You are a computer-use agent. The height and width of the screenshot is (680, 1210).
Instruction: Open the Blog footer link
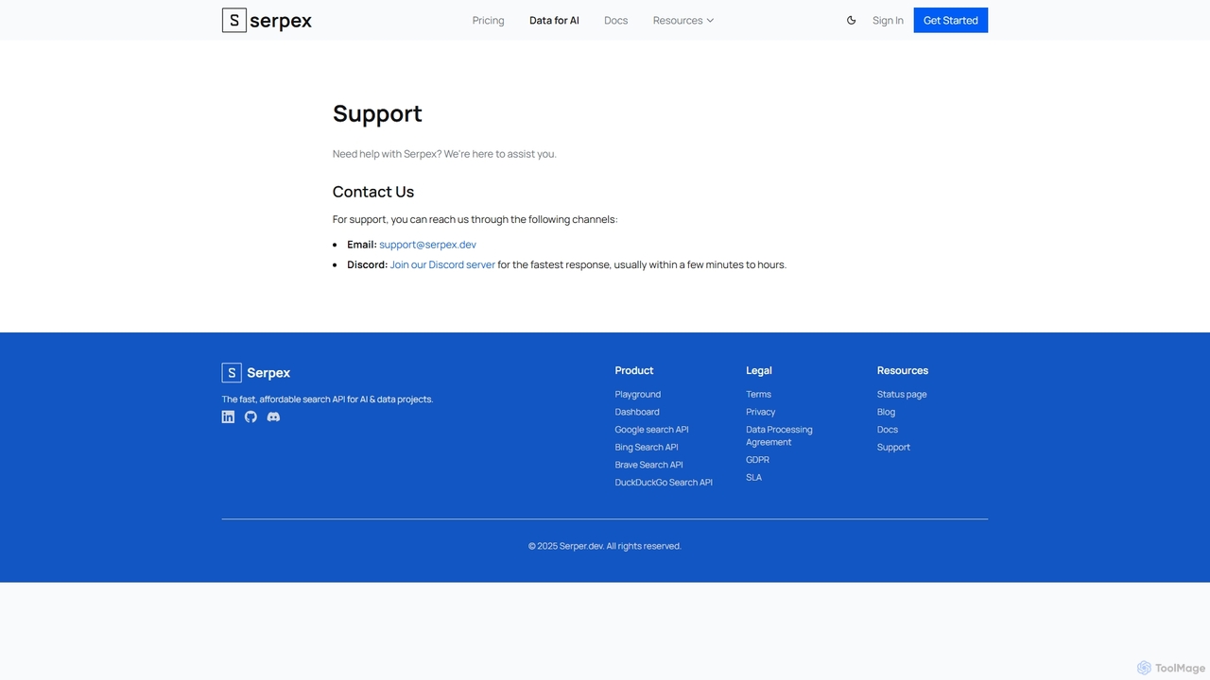(886, 412)
